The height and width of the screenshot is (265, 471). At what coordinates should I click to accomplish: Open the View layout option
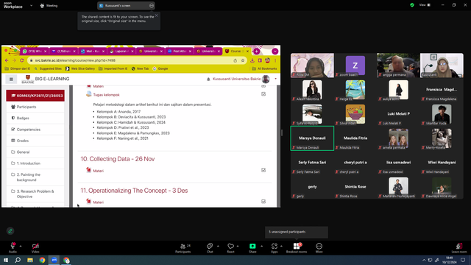pyautogui.click(x=425, y=5)
